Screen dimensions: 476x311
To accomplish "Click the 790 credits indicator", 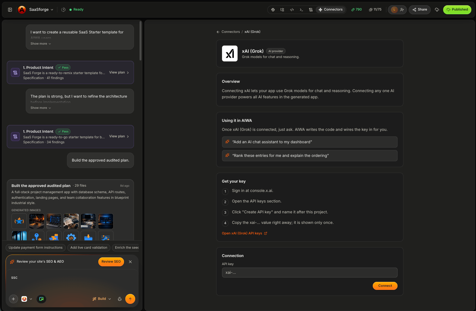I will [357, 10].
